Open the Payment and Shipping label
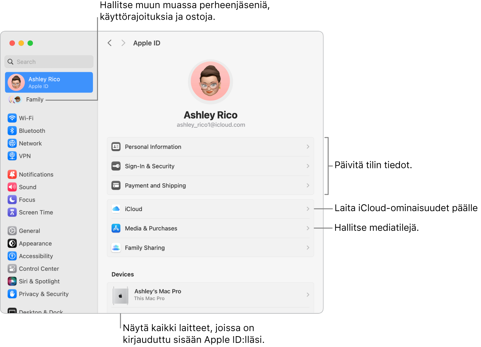This screenshot has width=481, height=347. 155,185
